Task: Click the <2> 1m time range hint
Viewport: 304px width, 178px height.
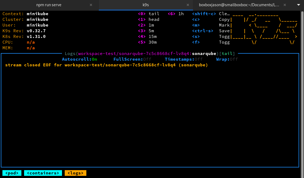Action: 146,25
